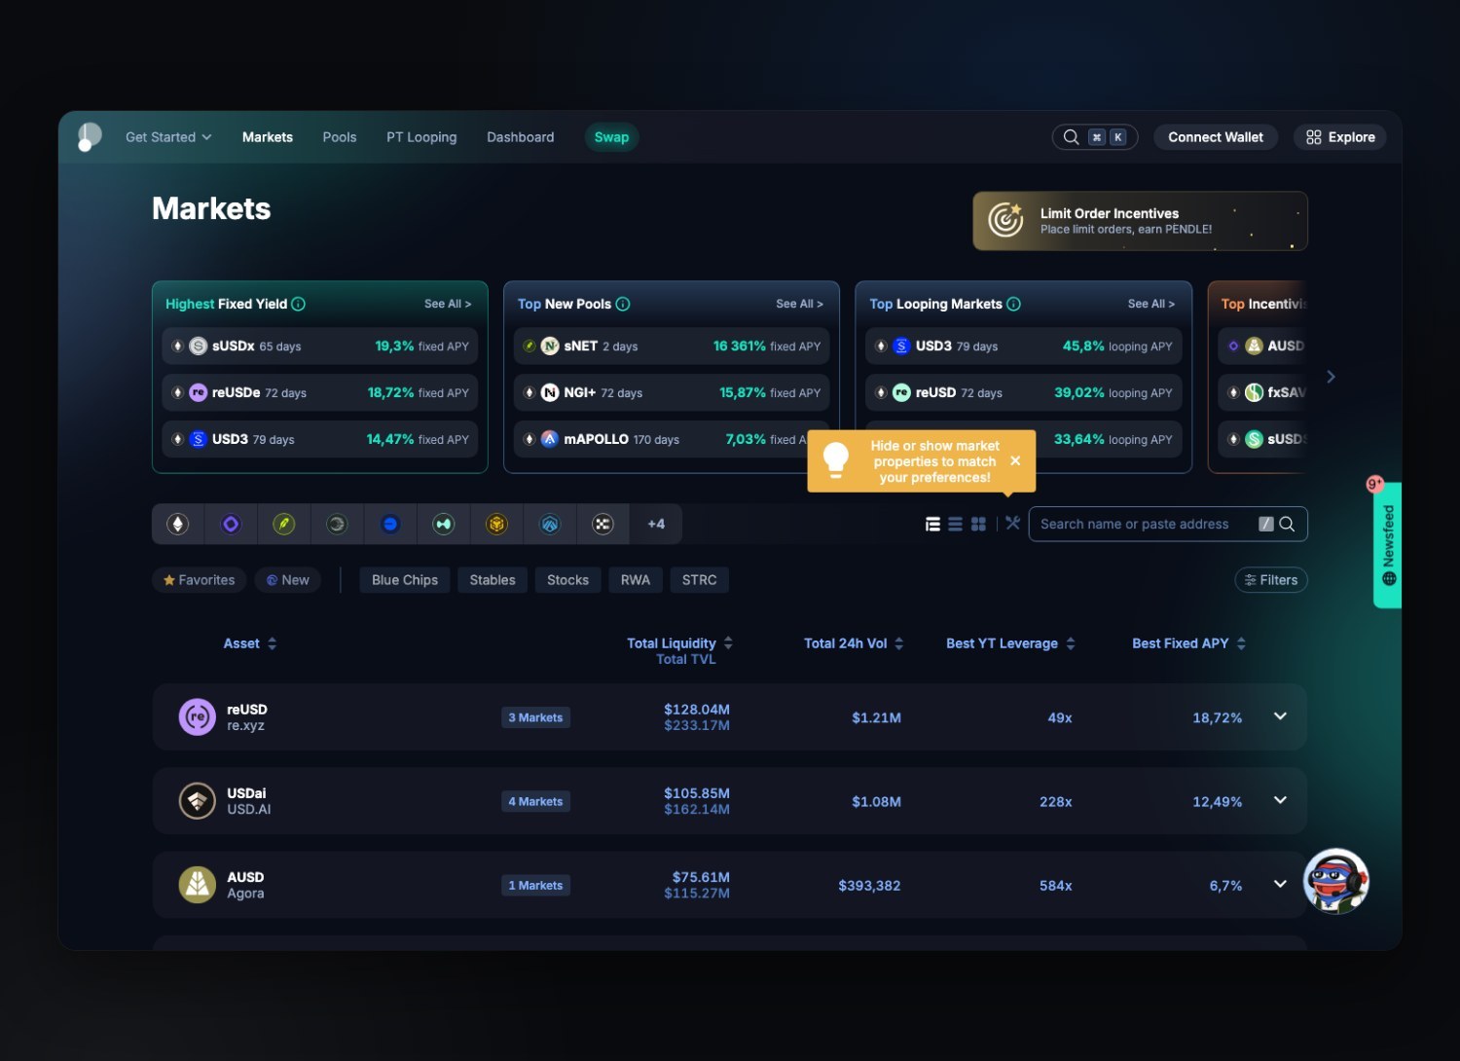Filter by the blue Arbitrum chain icon
Image resolution: width=1460 pixels, height=1061 pixels.
[x=550, y=524]
